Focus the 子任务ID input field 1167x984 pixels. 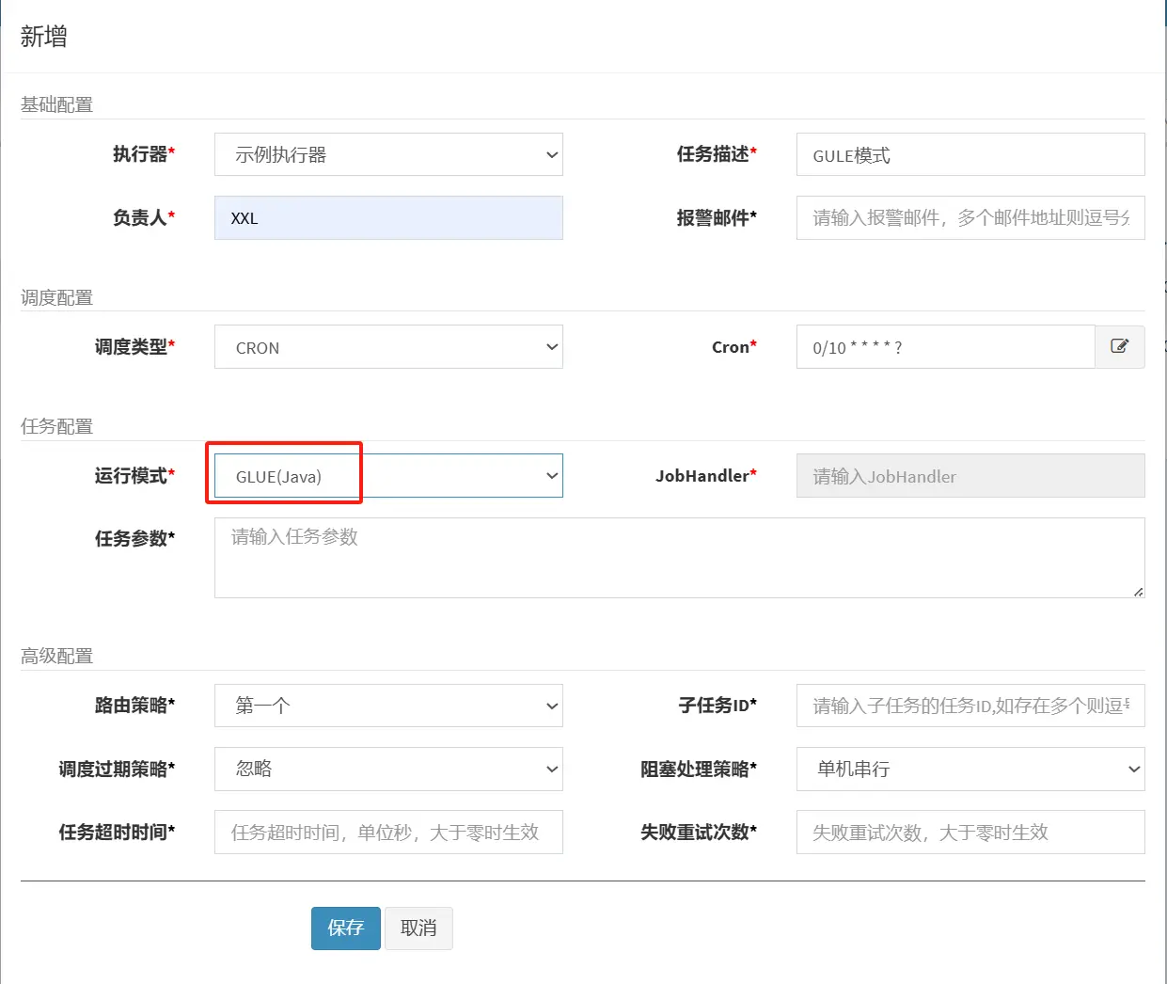970,706
